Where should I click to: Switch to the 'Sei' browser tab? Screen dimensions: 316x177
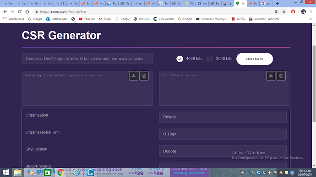pos(21,3)
